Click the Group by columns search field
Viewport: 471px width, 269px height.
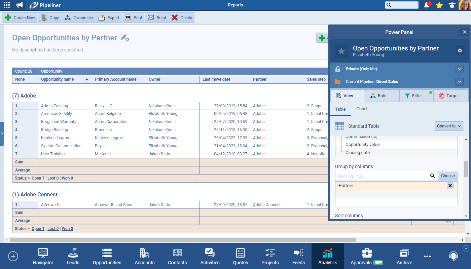pos(382,176)
